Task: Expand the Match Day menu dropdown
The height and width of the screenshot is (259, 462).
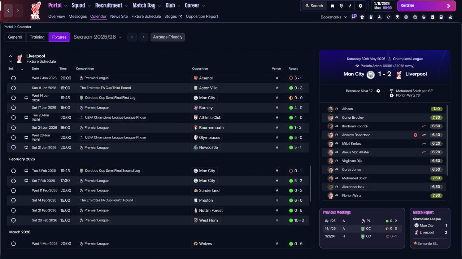Action: 159,6
